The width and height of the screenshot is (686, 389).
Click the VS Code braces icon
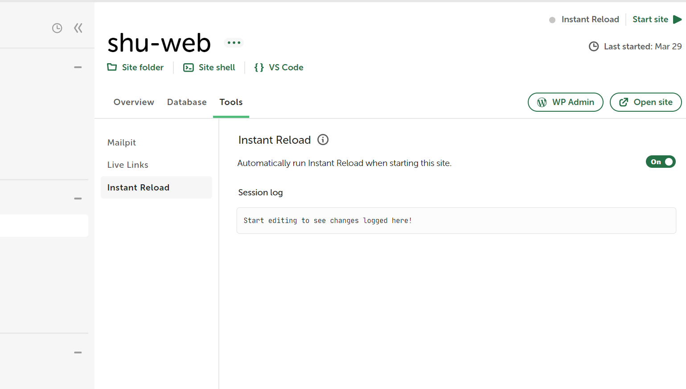(259, 68)
